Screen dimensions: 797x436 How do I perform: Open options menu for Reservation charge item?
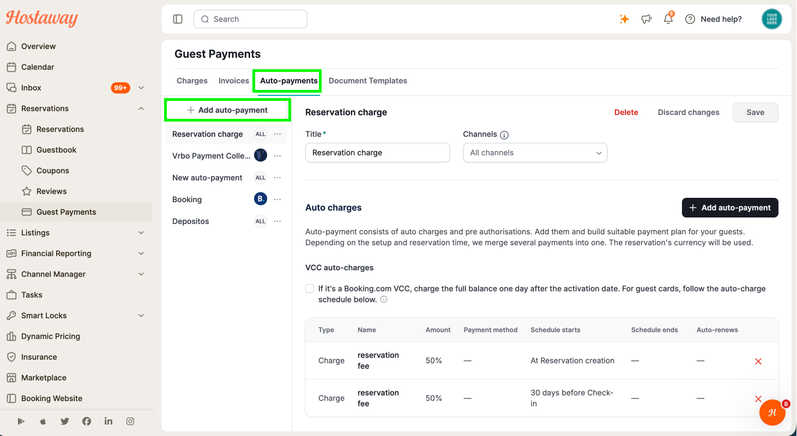click(277, 134)
